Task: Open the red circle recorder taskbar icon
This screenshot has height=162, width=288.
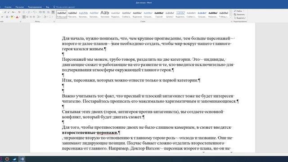Action: [7, 159]
